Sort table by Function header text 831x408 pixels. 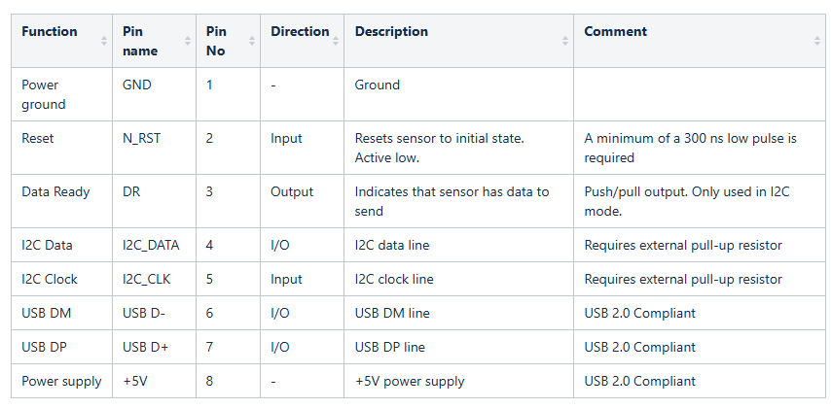pos(50,31)
